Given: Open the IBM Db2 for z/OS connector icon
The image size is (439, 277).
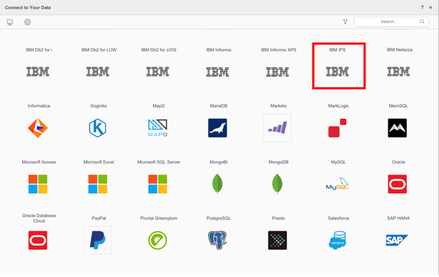Looking at the screenshot, I should [158, 72].
